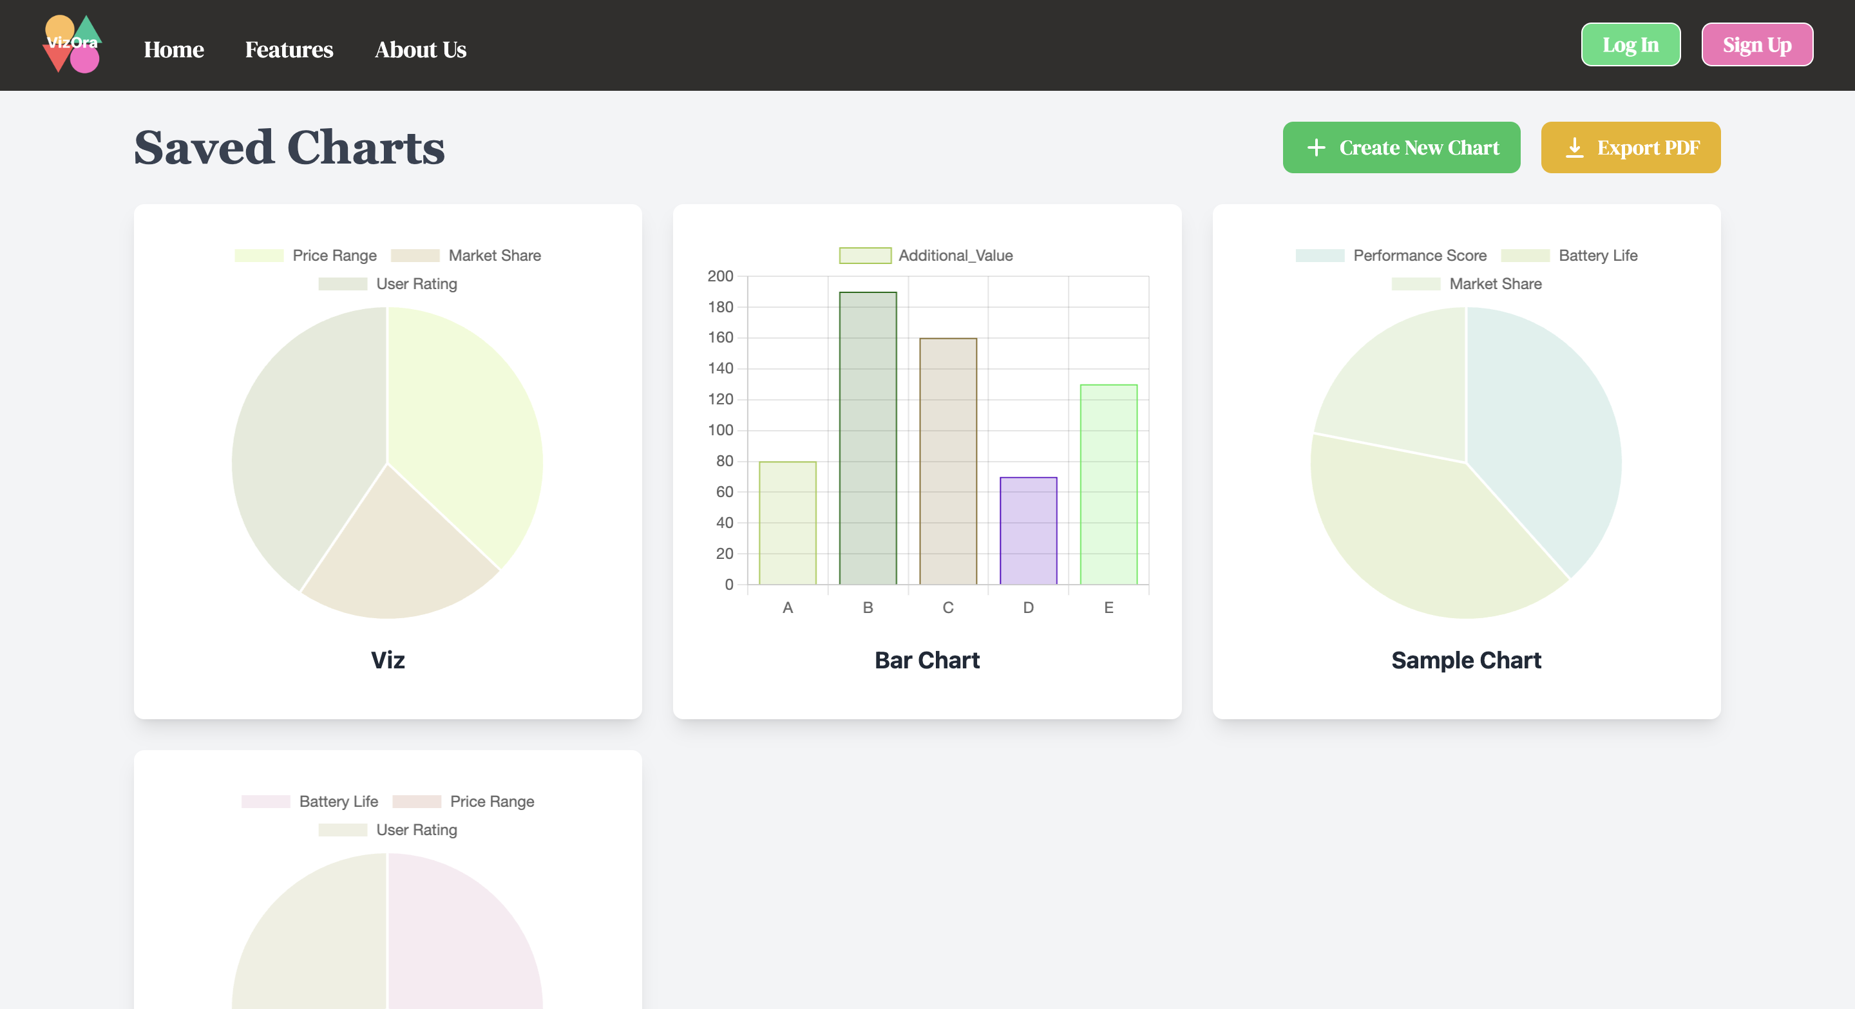This screenshot has height=1009, width=1855.
Task: Click the "Saved Charts" heading
Action: pyautogui.click(x=289, y=147)
